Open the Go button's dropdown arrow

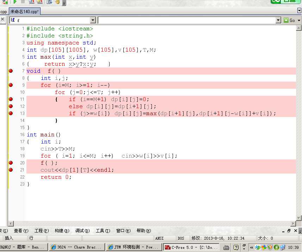[299, 20]
